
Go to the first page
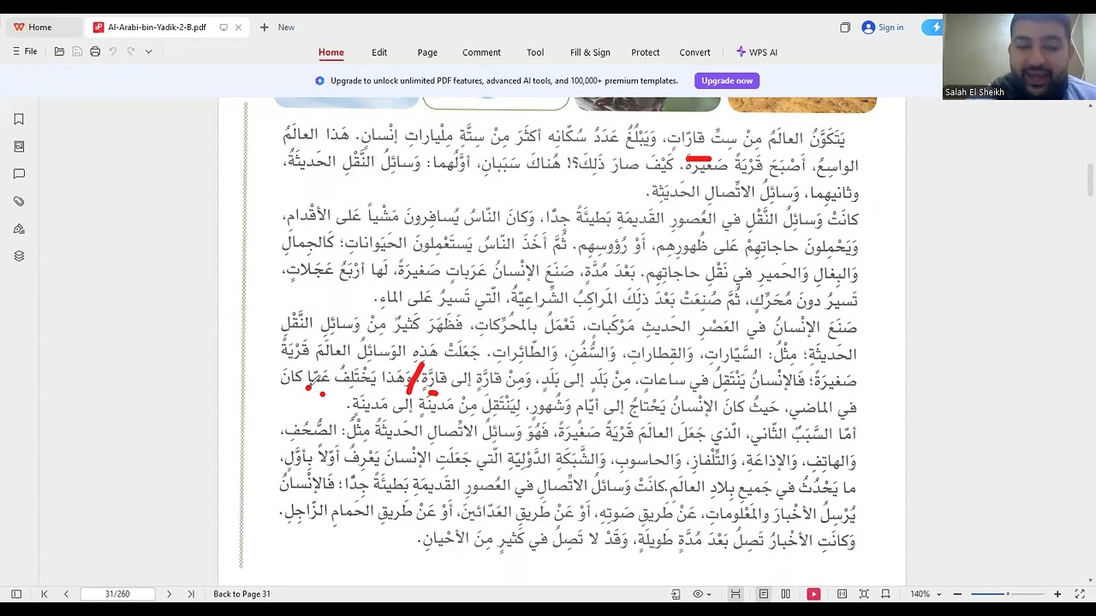[45, 594]
